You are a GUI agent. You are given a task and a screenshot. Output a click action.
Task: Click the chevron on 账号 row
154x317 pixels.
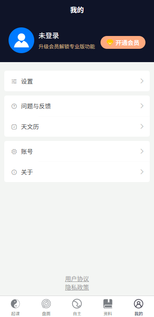pos(142,151)
